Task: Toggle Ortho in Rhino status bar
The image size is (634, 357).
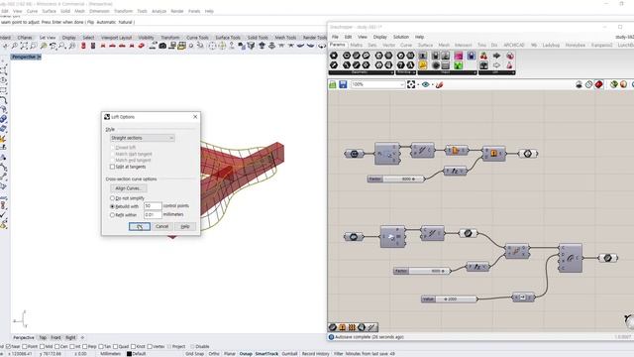Action: 214,354
